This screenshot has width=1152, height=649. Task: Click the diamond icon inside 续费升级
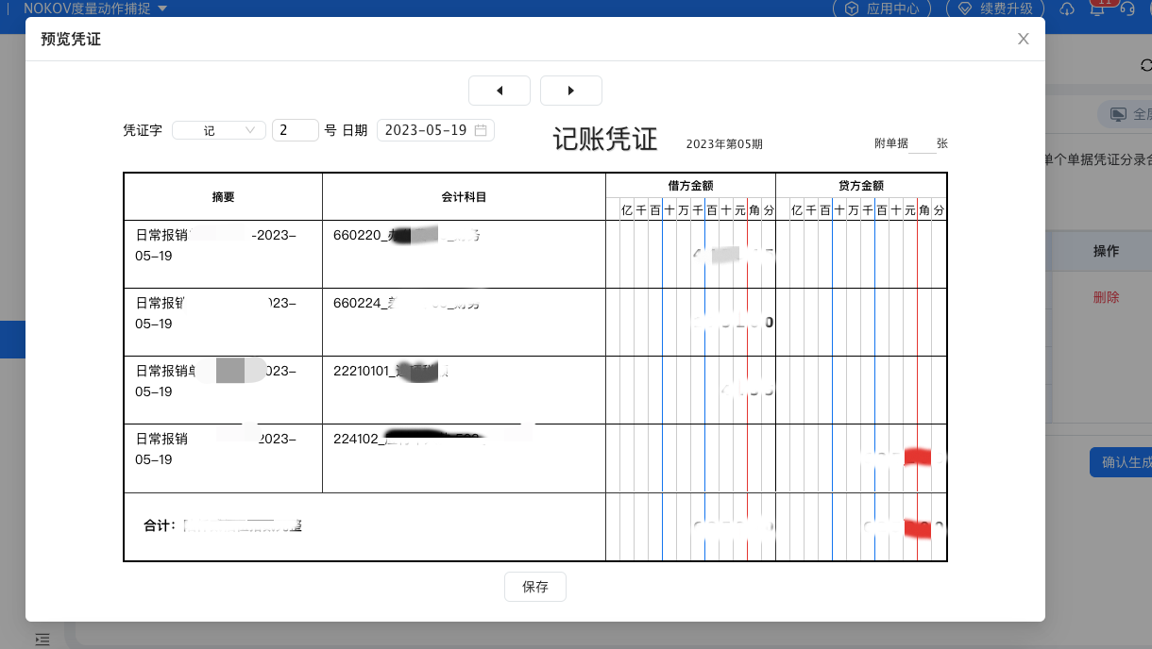(x=965, y=8)
